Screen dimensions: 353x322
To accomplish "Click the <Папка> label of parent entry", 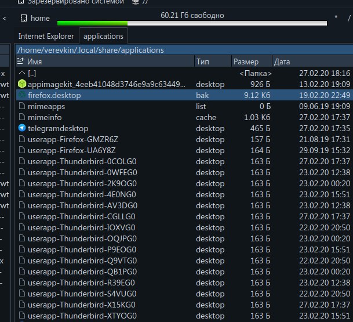I will click(256, 74).
